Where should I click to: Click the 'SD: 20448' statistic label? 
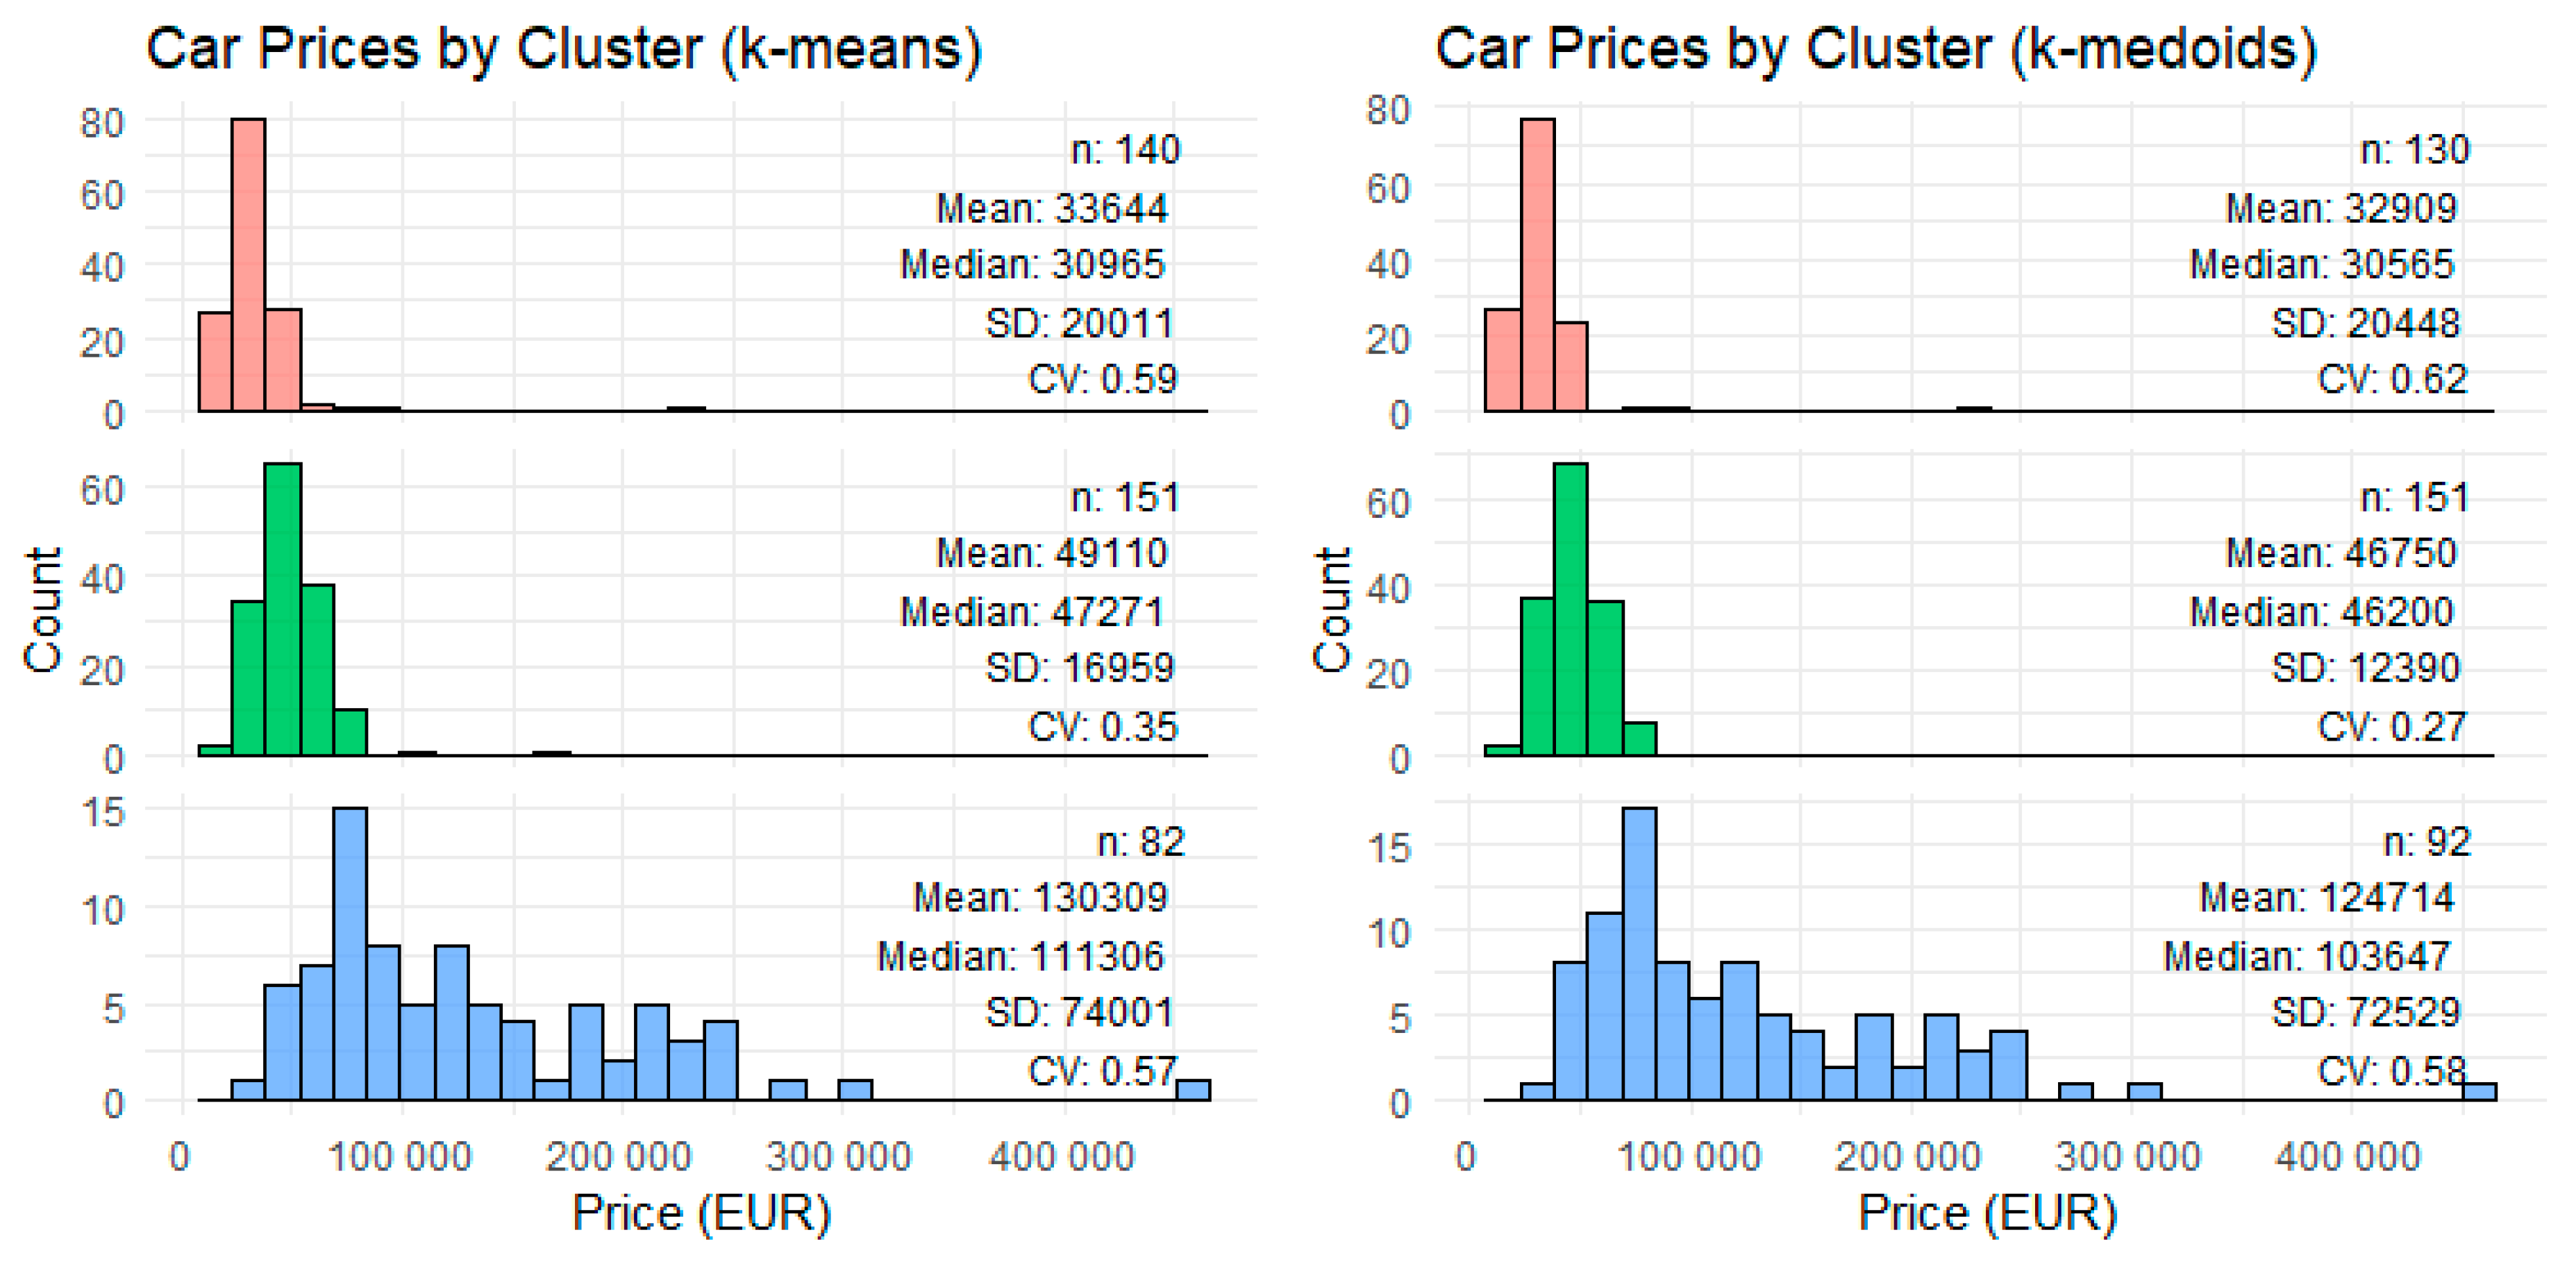coord(2365,323)
